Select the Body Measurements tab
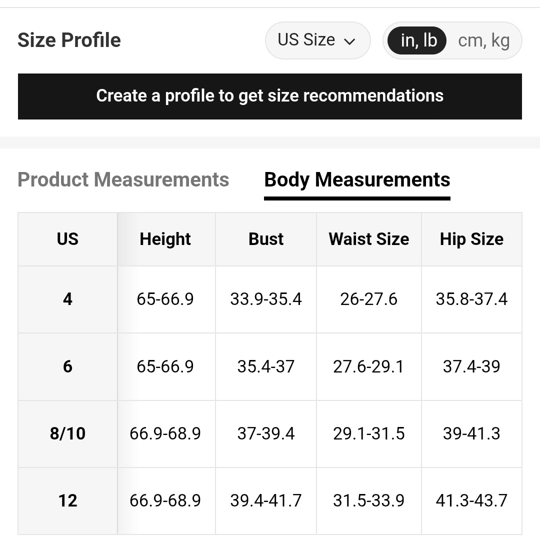The image size is (540, 540). [357, 180]
